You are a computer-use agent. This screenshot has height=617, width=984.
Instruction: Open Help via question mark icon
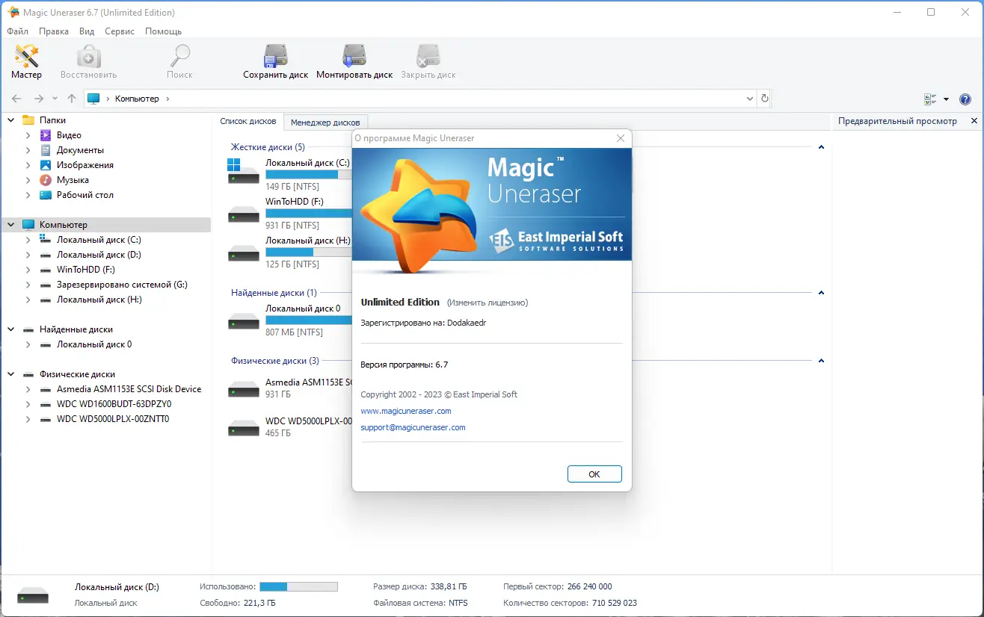tap(964, 98)
